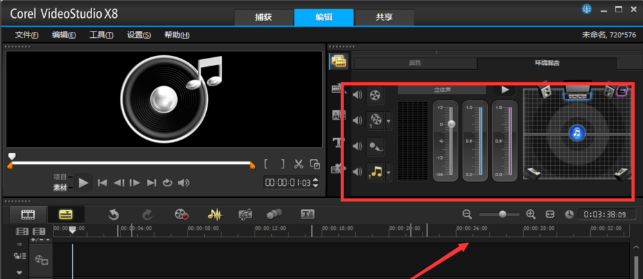Viewport: 643px width, 279px height.
Task: Select 素材 clip playback mode
Action: point(60,188)
